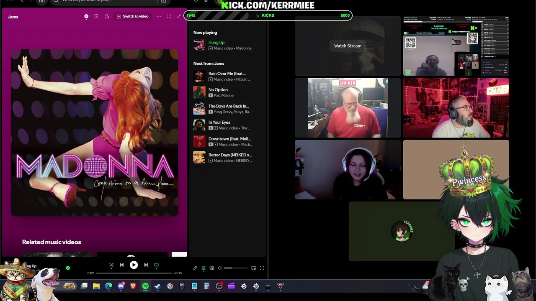Image resolution: width=536 pixels, height=301 pixels.
Task: Seek on the song progress bar
Action: click(134, 273)
